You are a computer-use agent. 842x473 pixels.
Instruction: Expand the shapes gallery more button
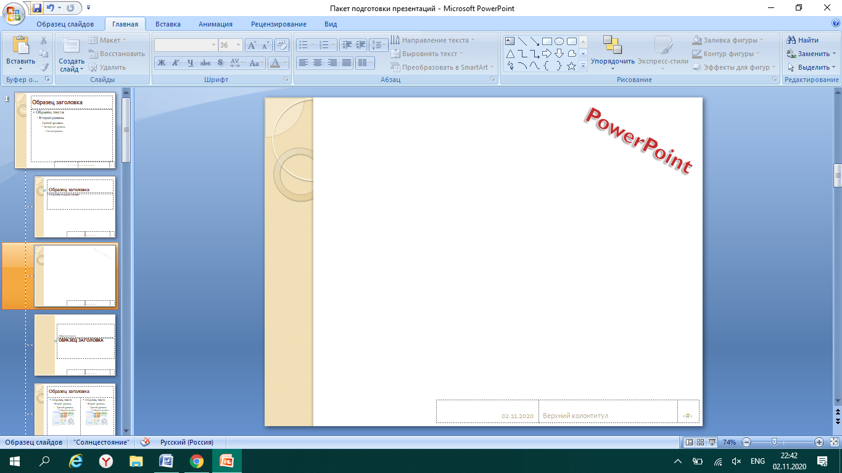(583, 66)
